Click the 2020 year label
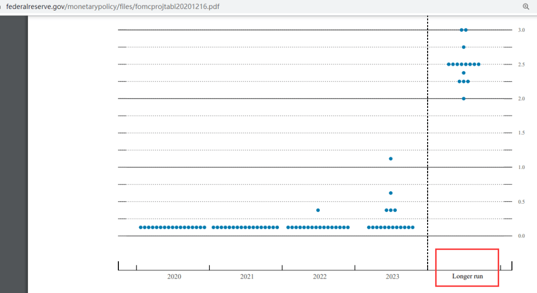 tap(174, 277)
